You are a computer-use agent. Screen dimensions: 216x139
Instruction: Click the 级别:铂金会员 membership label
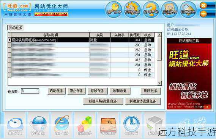[177, 30]
